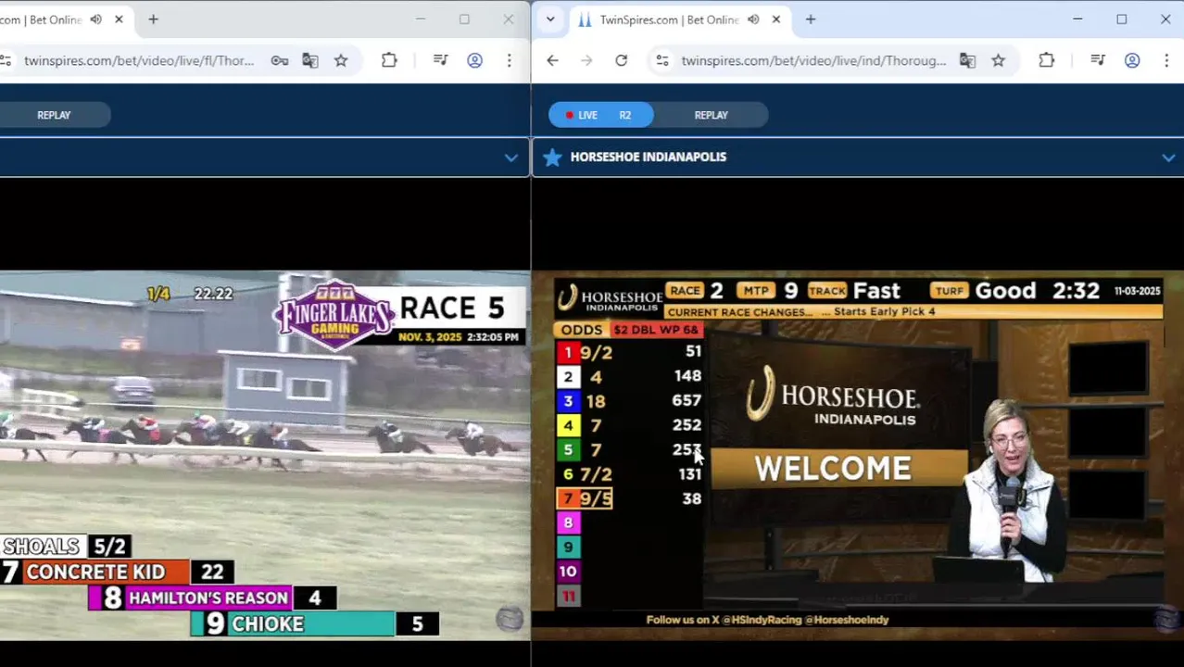This screenshot has width=1184, height=667.
Task: Open media controls in right window
Action: pos(1098,61)
